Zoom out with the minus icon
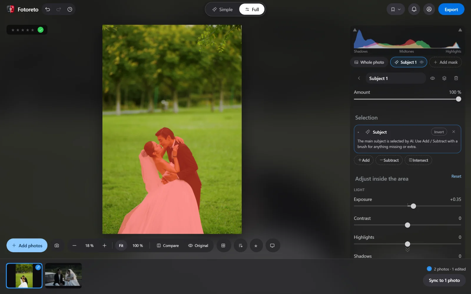471x294 pixels. point(74,245)
